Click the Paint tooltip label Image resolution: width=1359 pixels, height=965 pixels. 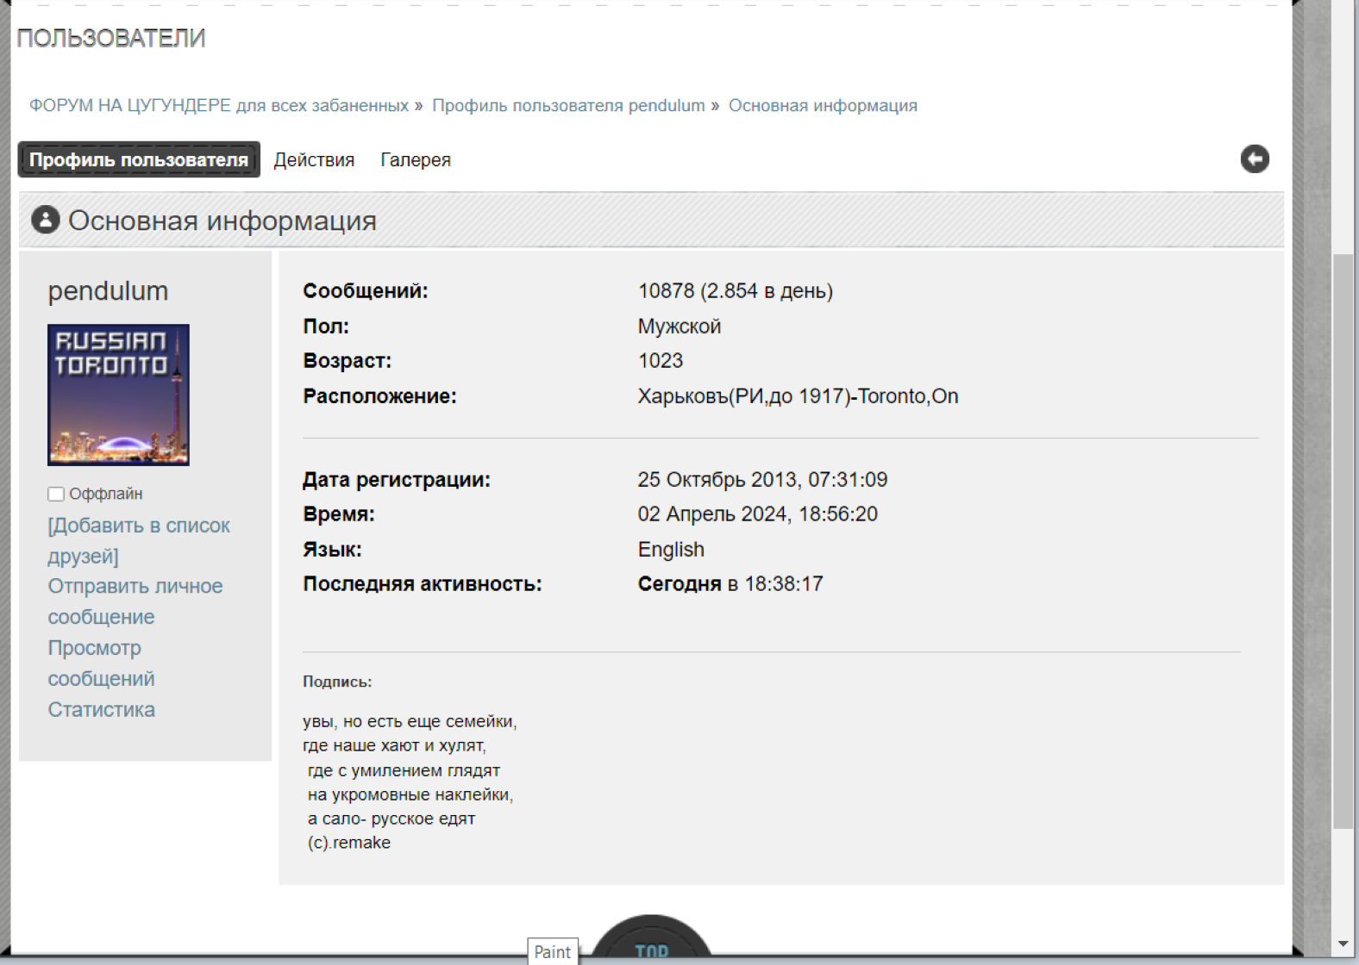[552, 951]
